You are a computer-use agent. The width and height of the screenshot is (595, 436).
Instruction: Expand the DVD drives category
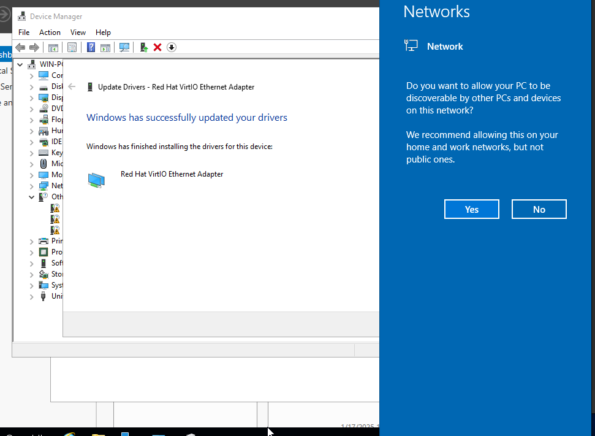[31, 109]
